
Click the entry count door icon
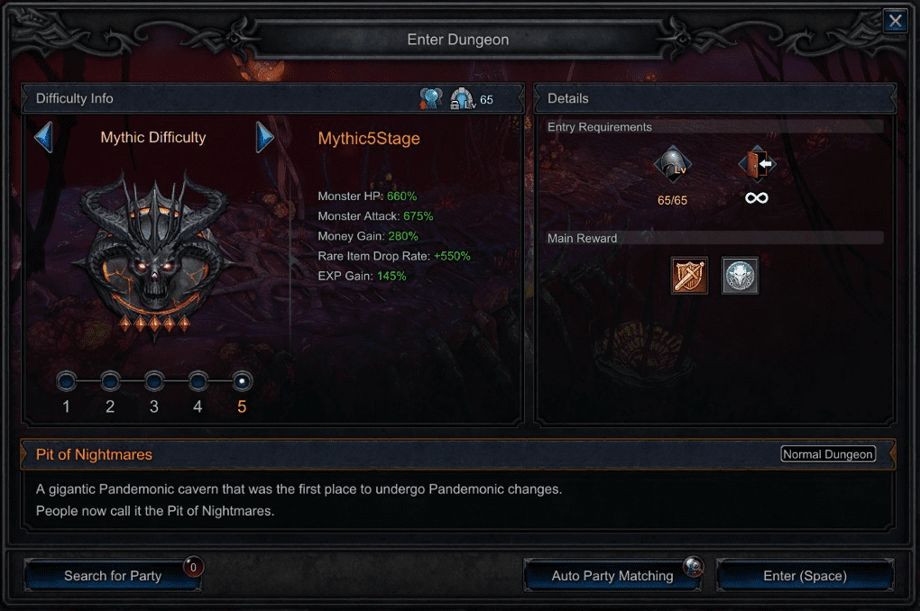(757, 164)
